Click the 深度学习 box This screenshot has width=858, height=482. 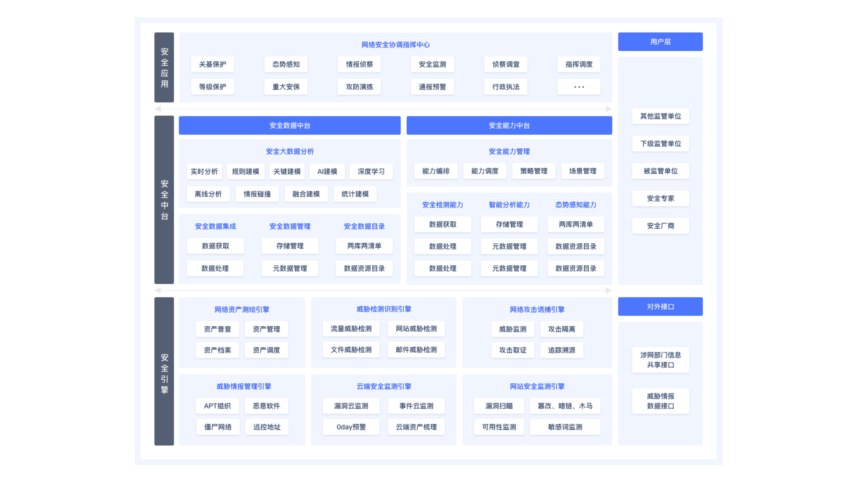[x=371, y=171]
